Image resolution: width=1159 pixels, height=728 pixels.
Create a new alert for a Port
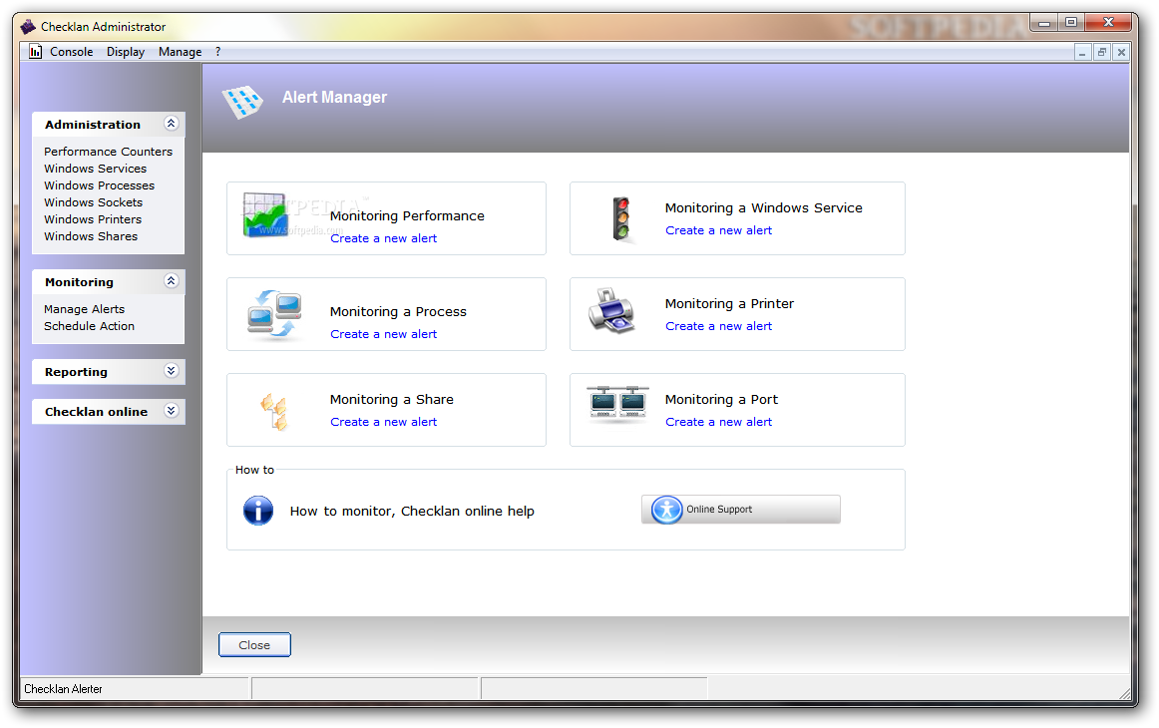(718, 421)
